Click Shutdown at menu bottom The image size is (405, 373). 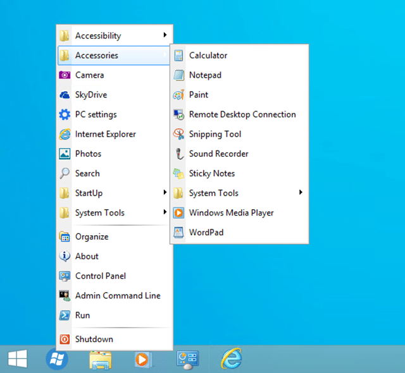pyautogui.click(x=94, y=339)
